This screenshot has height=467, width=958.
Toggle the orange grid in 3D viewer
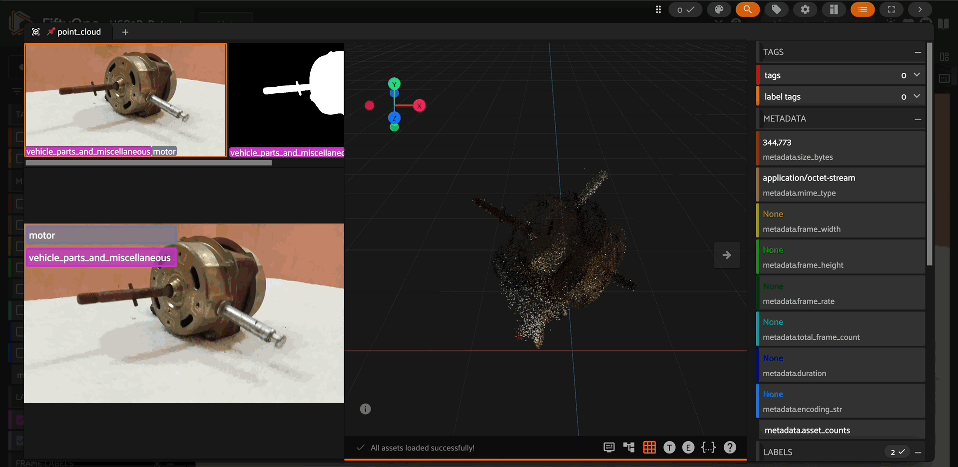[x=649, y=448]
